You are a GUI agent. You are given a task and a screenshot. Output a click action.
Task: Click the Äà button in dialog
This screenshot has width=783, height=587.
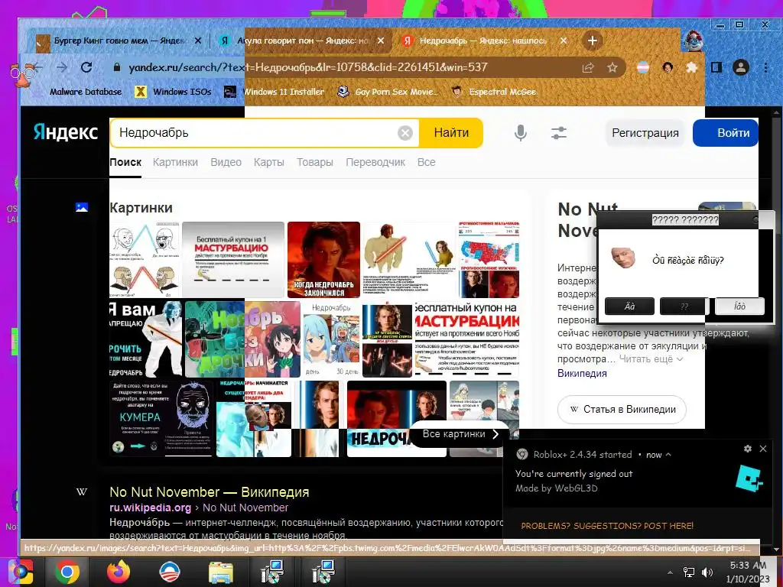coord(630,306)
